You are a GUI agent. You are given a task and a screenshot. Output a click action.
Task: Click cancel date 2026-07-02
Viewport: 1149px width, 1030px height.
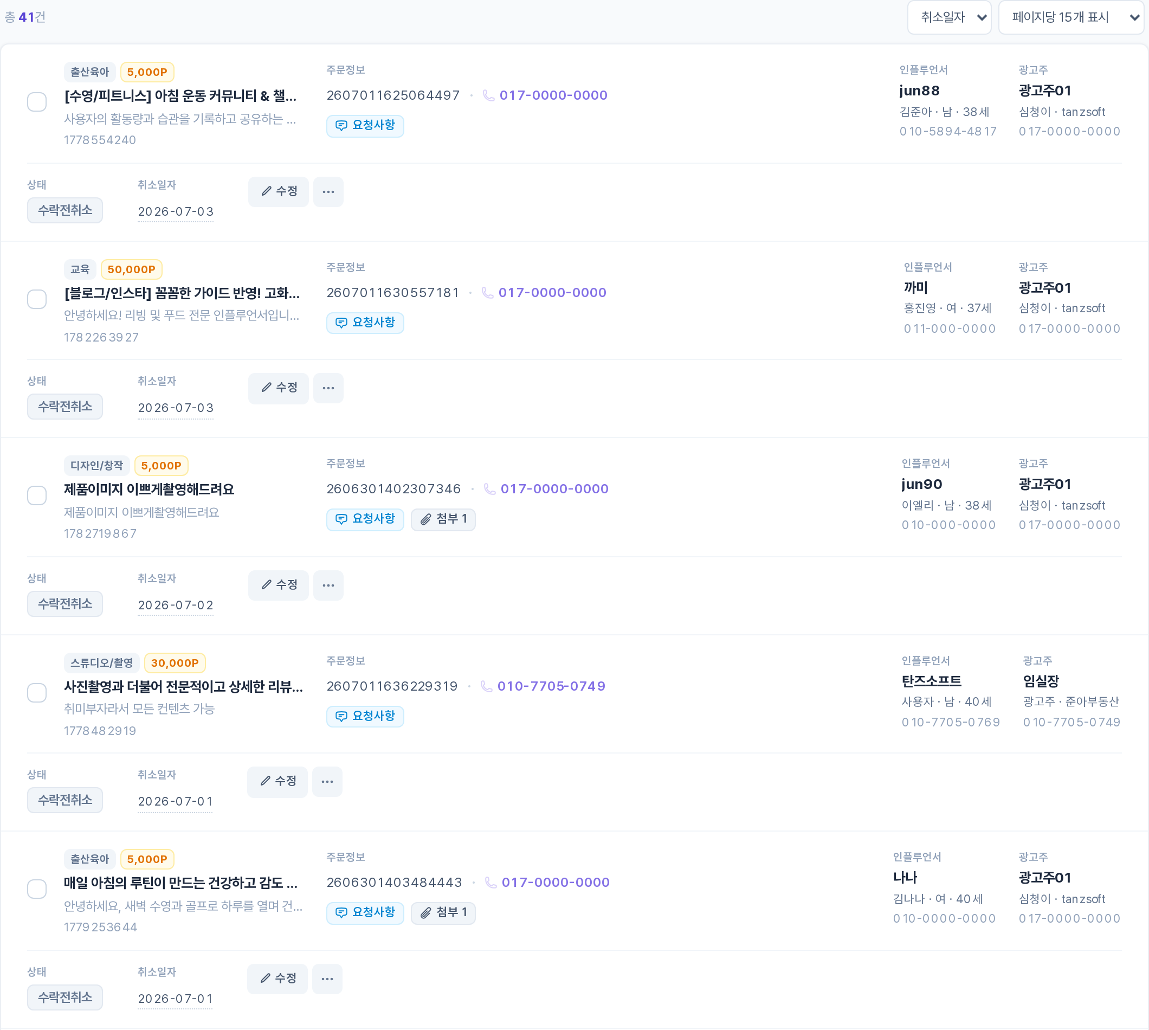click(x=176, y=605)
